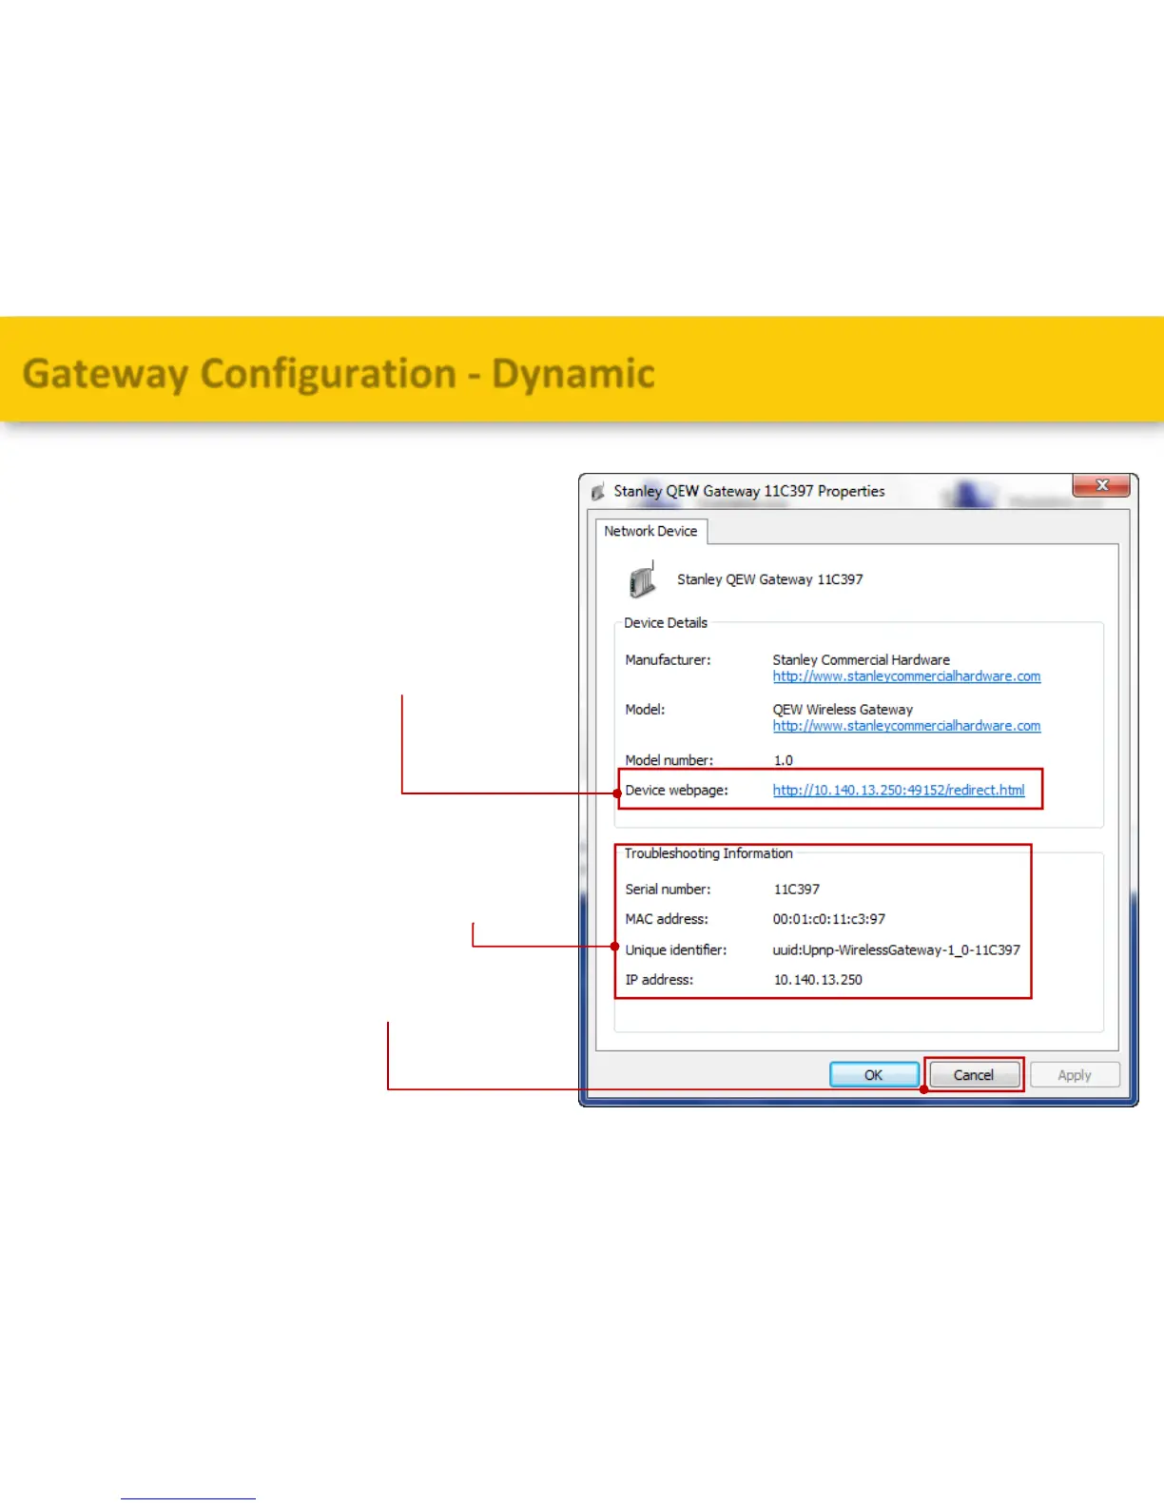This screenshot has width=1164, height=1507.
Task: Click the 'Troubleshooting Information' group heading
Action: (708, 853)
